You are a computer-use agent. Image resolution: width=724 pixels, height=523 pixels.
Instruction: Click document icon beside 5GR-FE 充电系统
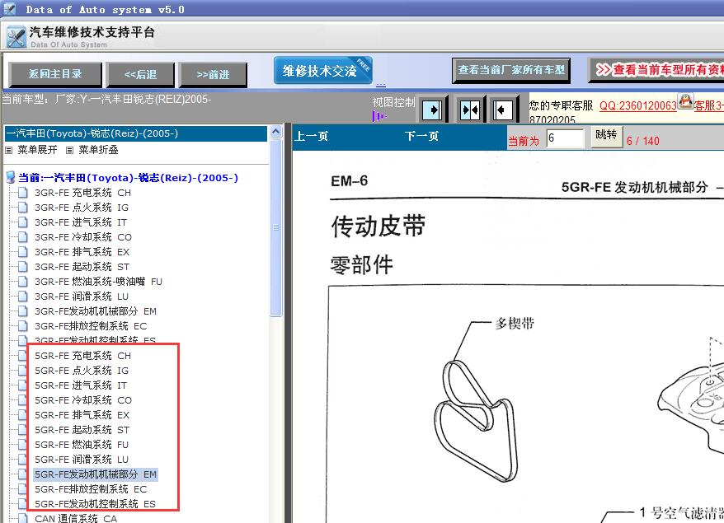tap(22, 355)
